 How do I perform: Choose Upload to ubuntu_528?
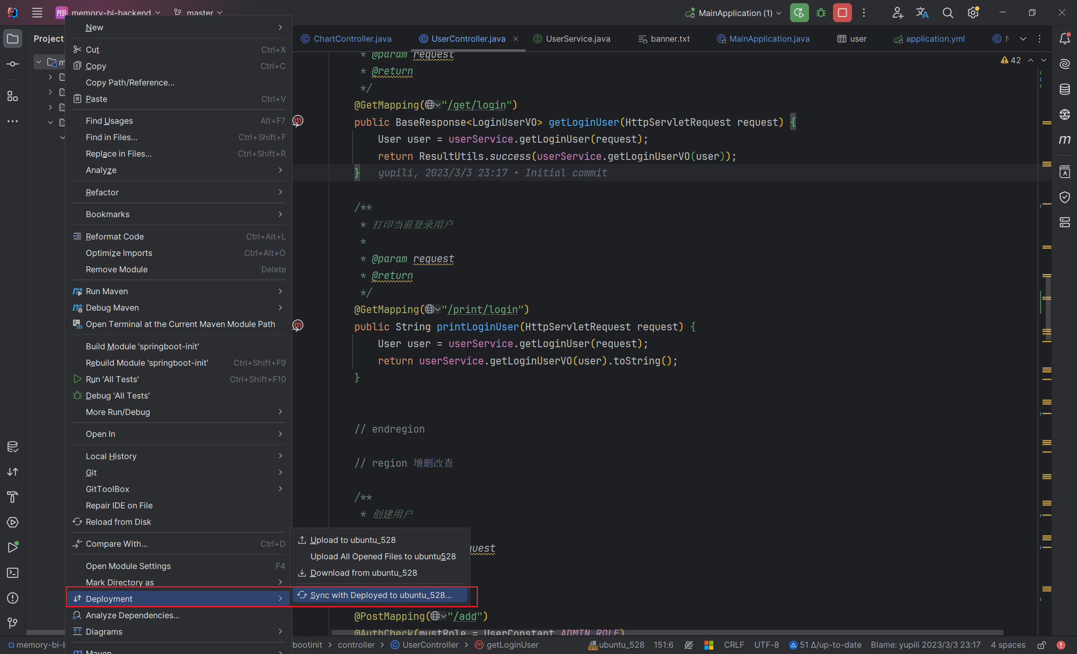380,540
